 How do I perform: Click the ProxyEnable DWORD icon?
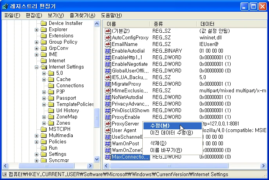(108, 117)
